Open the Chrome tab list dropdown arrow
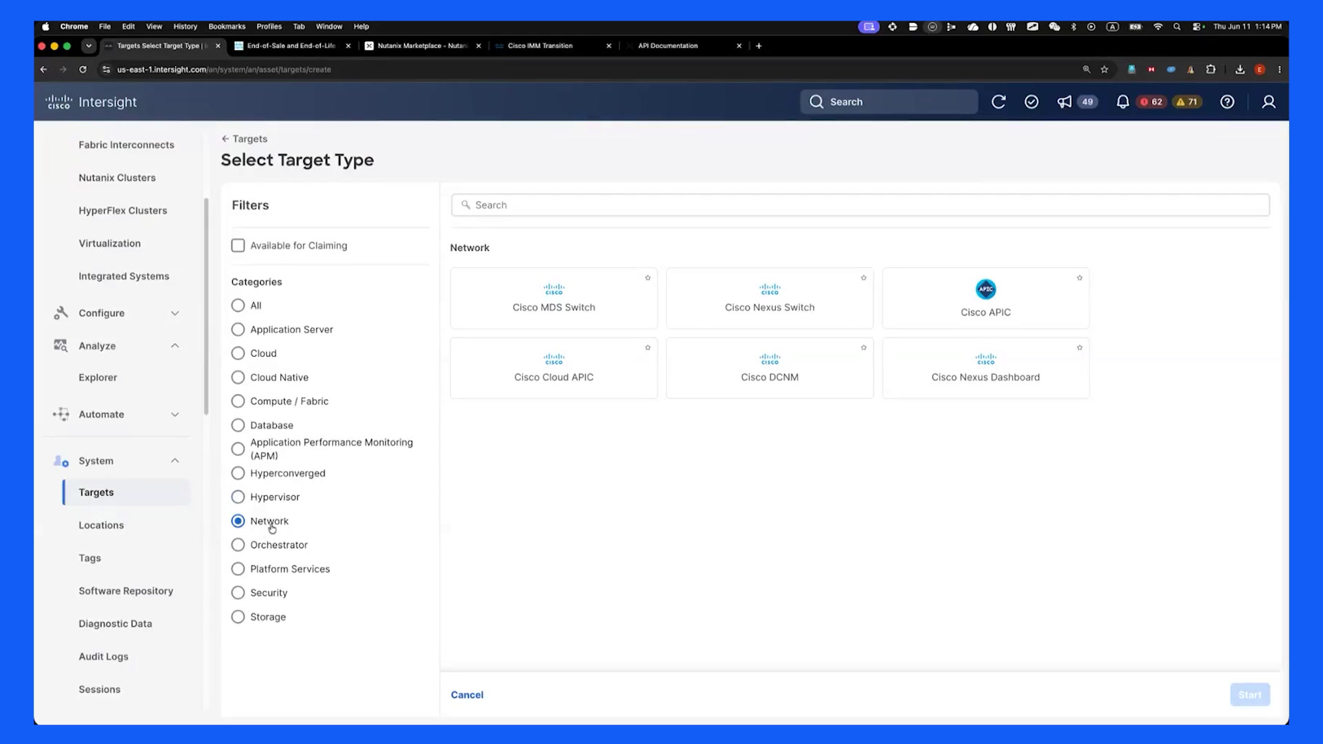The image size is (1323, 744). click(x=88, y=46)
